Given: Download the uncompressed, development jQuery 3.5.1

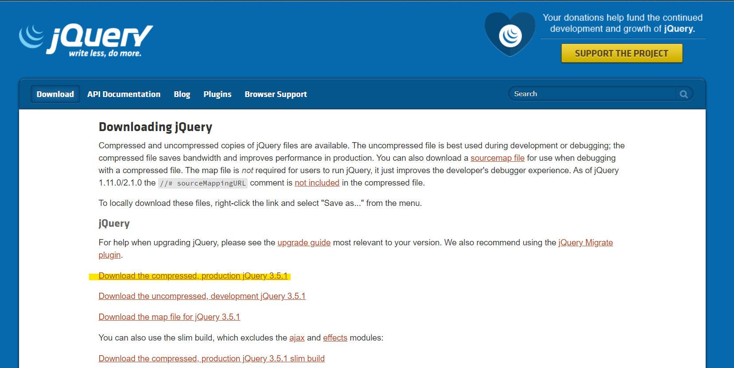Looking at the screenshot, I should [x=202, y=296].
